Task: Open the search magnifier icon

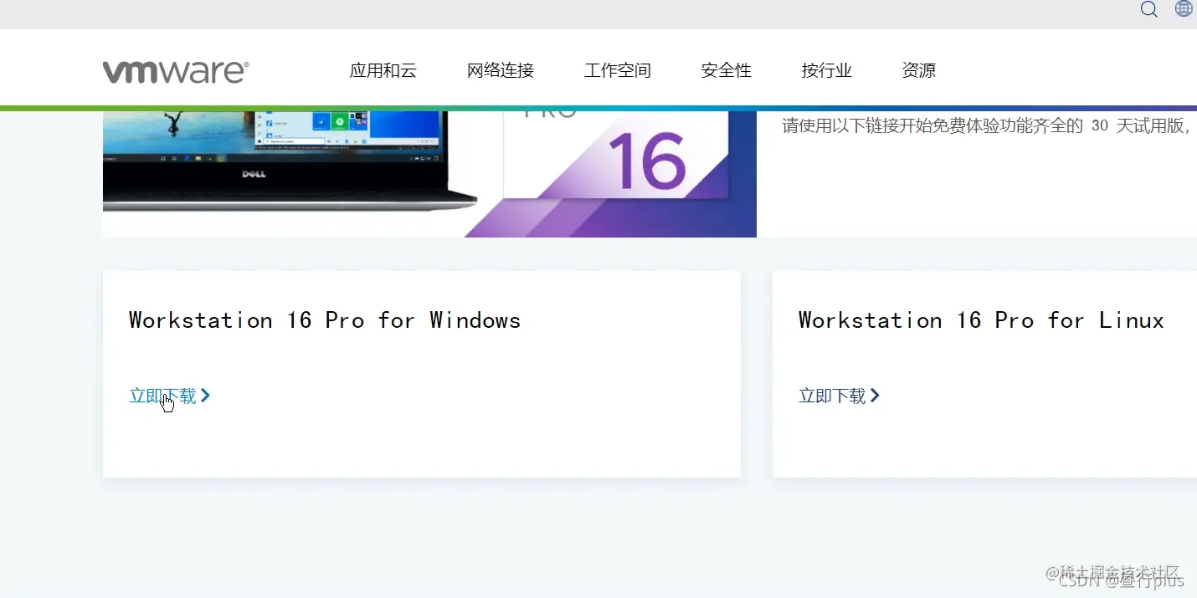Action: click(1148, 9)
